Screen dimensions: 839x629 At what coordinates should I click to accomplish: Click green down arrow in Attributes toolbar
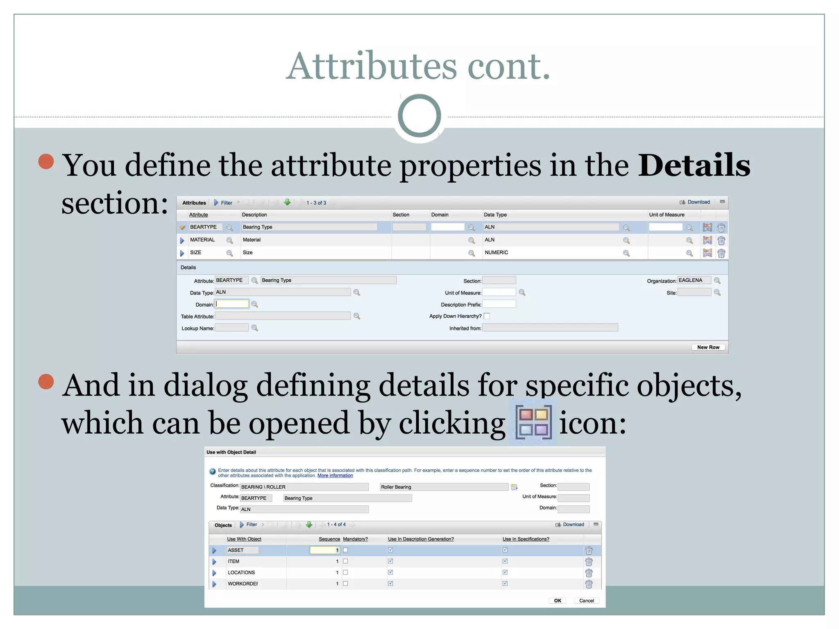coord(287,202)
